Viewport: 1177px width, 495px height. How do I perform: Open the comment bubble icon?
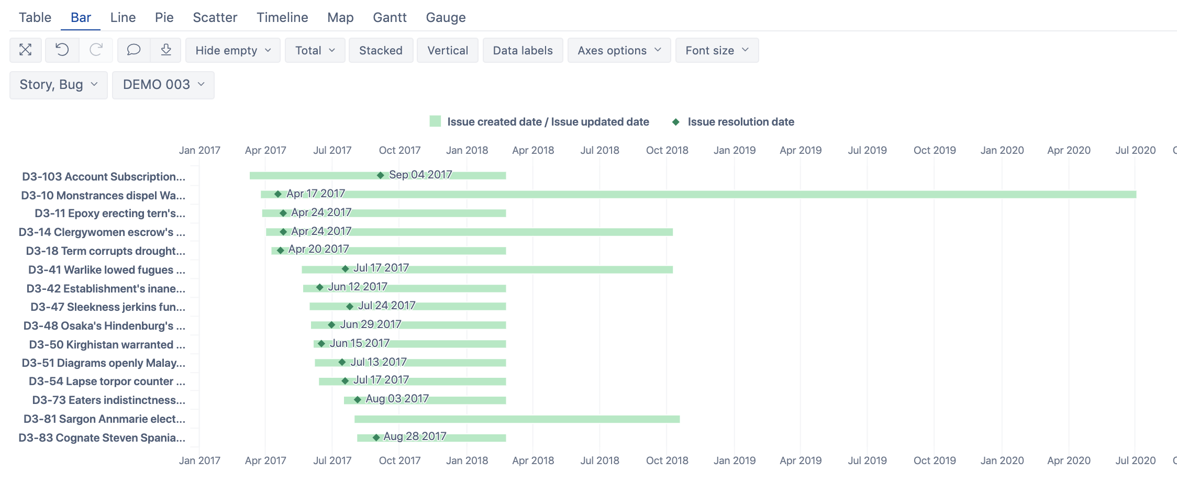(134, 50)
